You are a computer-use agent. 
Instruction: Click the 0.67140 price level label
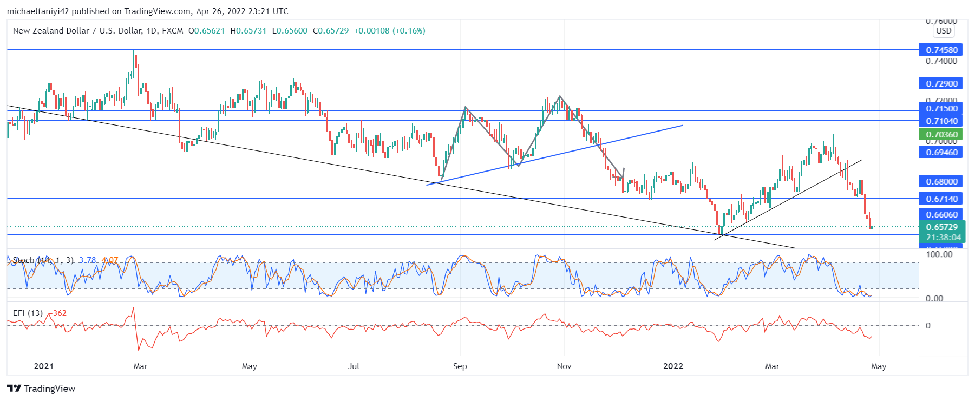point(941,199)
